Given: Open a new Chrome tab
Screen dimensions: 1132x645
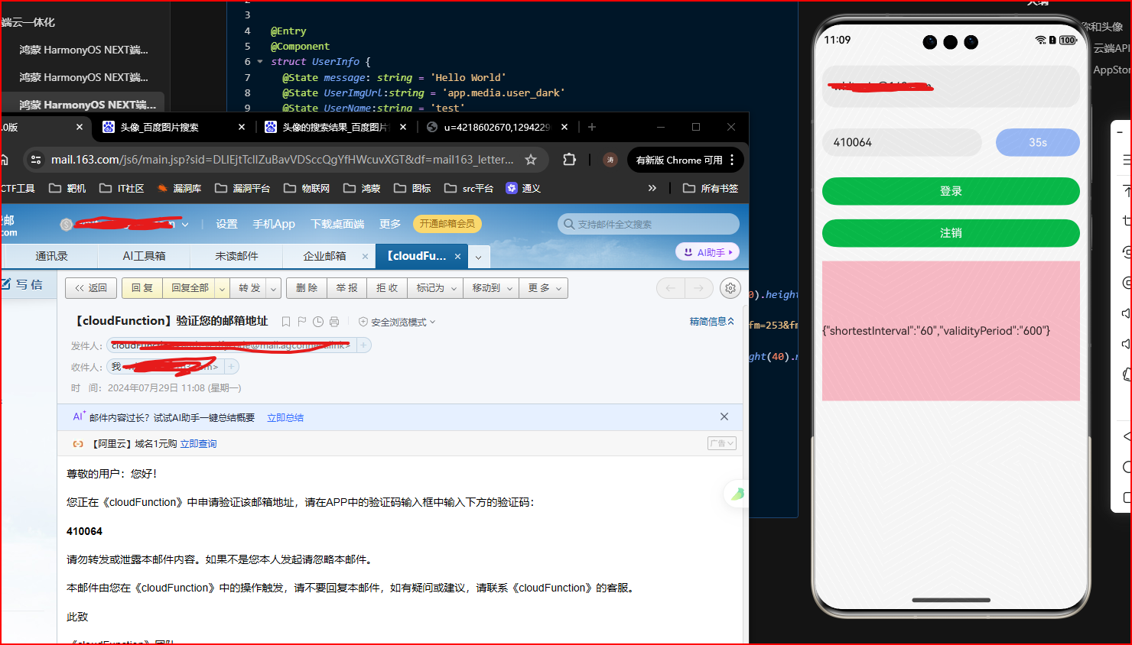Looking at the screenshot, I should (x=592, y=127).
